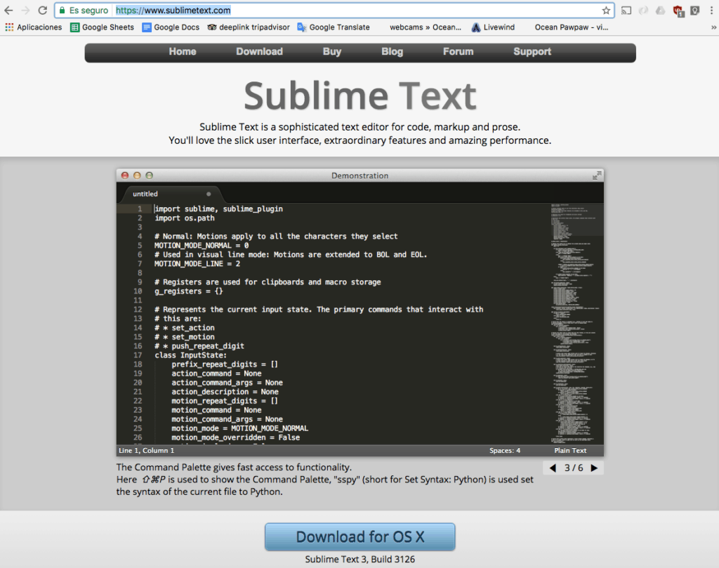Go to previous demo slide arrow

coord(553,468)
